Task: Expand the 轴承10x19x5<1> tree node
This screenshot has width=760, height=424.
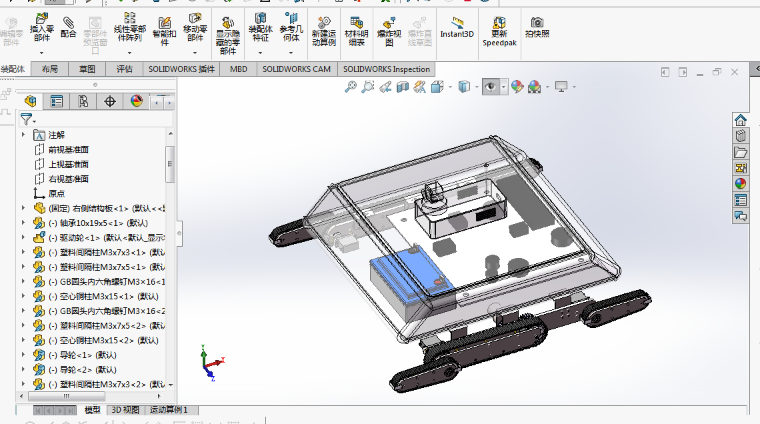Action: [x=23, y=223]
